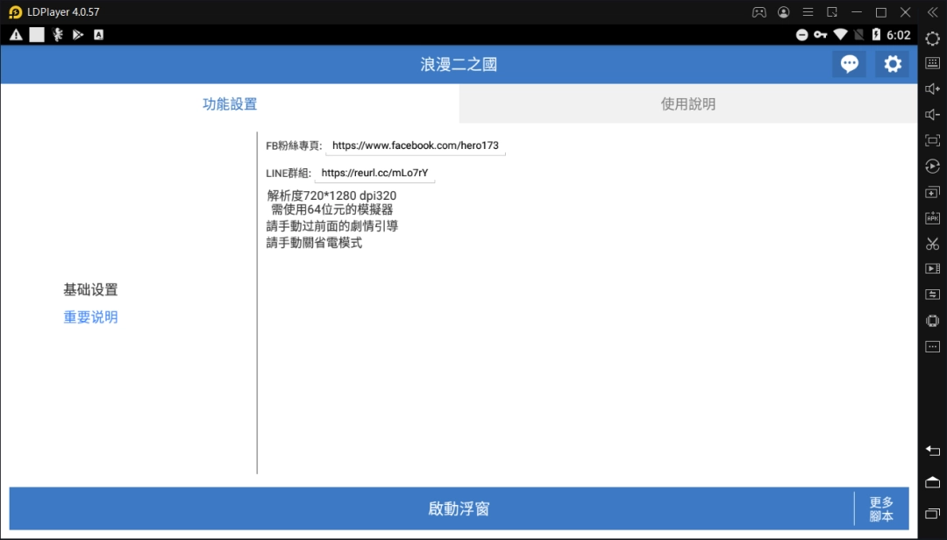The height and width of the screenshot is (540, 947).
Task: Open the hamburger menu in title bar
Action: [x=808, y=12]
